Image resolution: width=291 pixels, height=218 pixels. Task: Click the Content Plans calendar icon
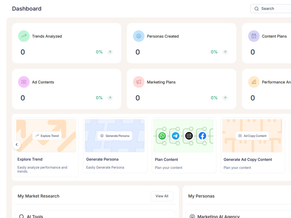[254, 36]
